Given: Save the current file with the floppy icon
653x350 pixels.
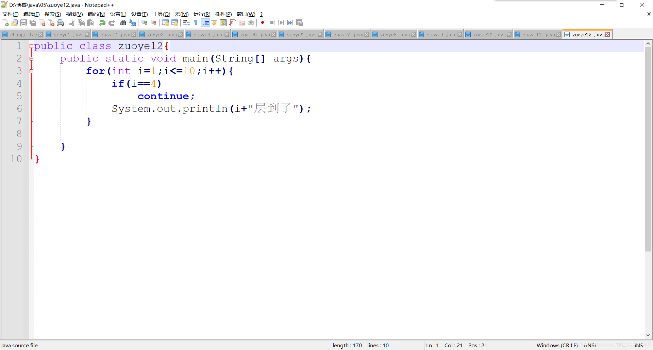Looking at the screenshot, I should click(x=23, y=23).
